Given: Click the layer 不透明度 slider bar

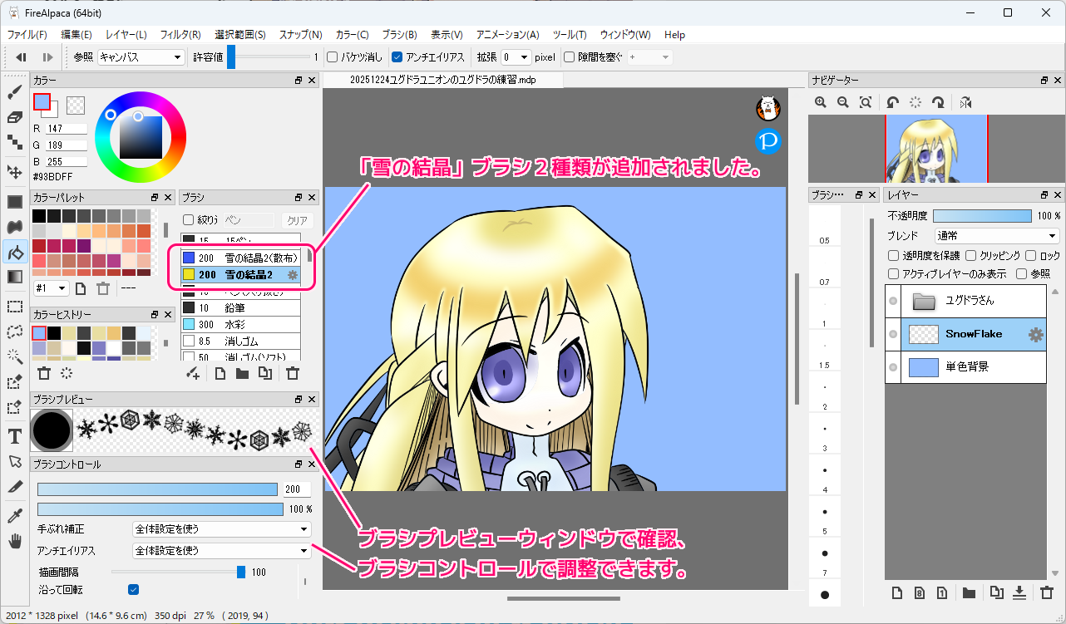Looking at the screenshot, I should (x=982, y=216).
